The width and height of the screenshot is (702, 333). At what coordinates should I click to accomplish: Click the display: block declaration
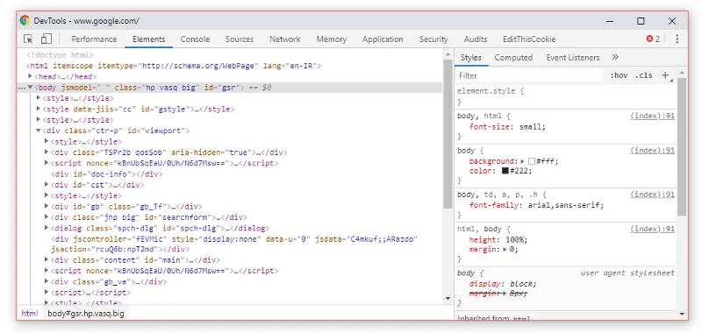[x=503, y=284]
